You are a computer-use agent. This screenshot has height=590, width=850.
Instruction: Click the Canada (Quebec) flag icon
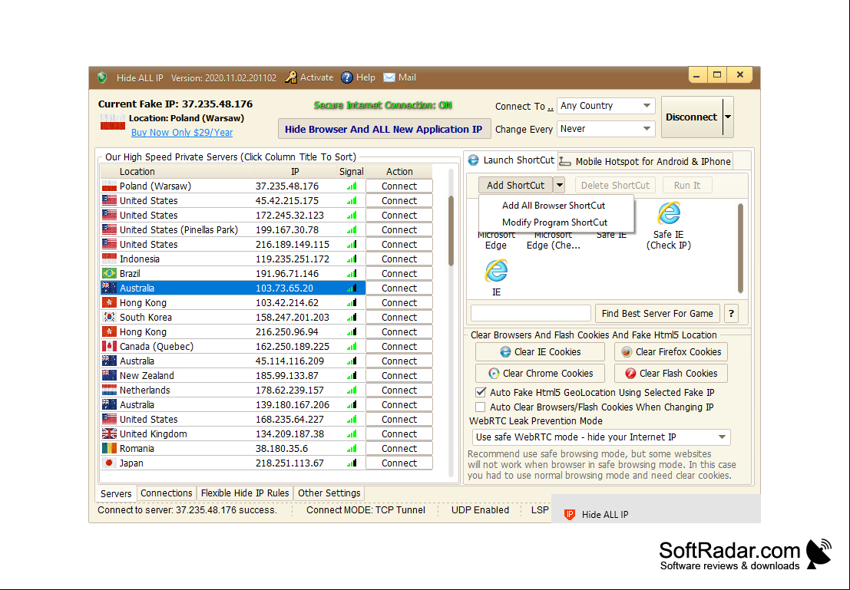click(x=110, y=347)
